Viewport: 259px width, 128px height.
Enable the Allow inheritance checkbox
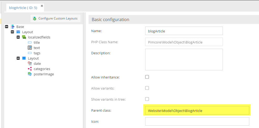pyautogui.click(x=147, y=77)
